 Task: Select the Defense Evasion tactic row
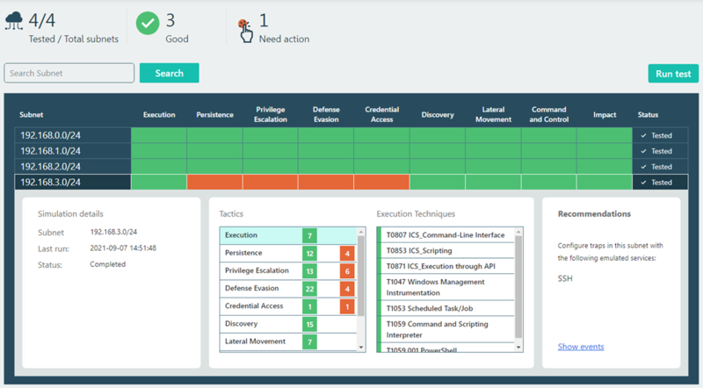(259, 288)
